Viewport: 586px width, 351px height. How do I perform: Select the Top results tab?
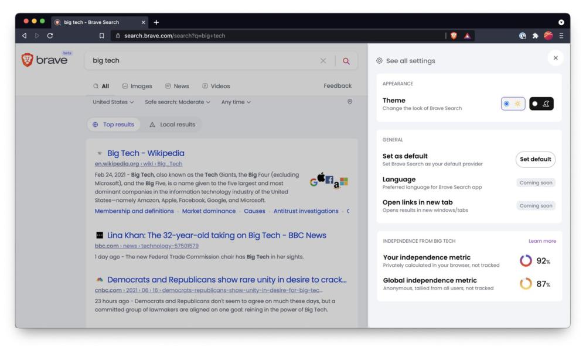coord(113,125)
